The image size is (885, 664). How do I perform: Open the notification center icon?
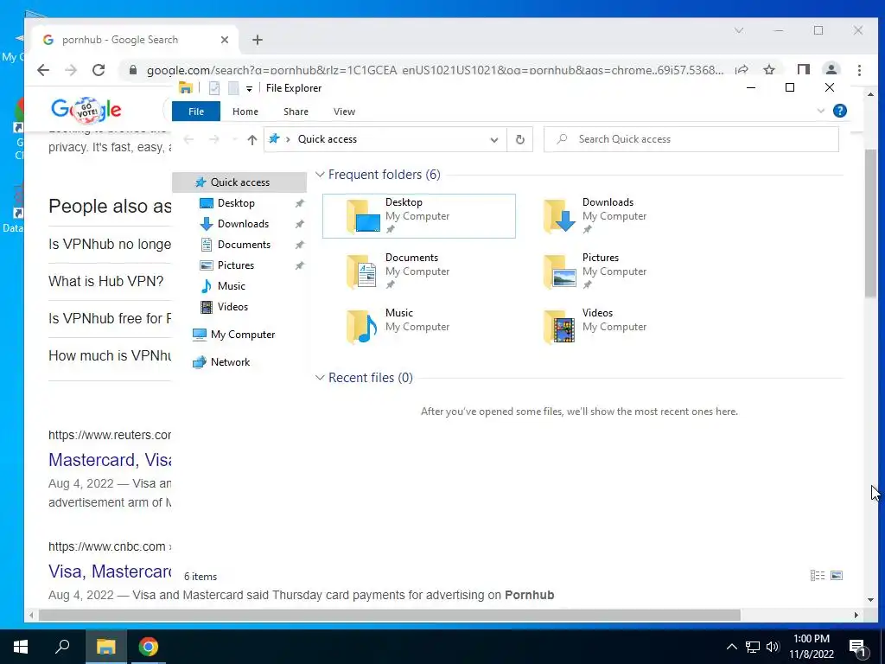(x=857, y=648)
